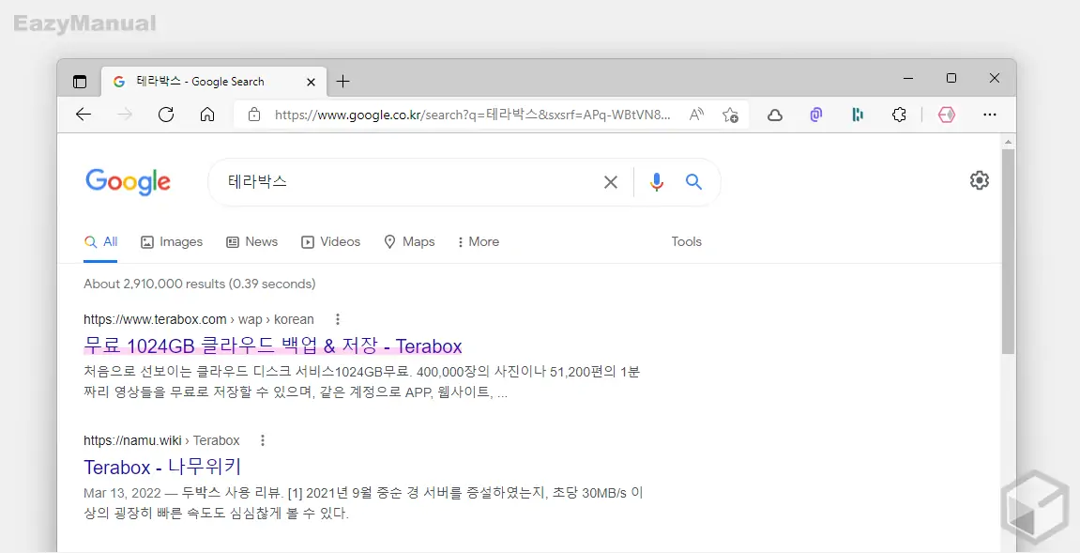Enable Read aloud in address bar
Image resolution: width=1080 pixels, height=553 pixels.
[696, 115]
